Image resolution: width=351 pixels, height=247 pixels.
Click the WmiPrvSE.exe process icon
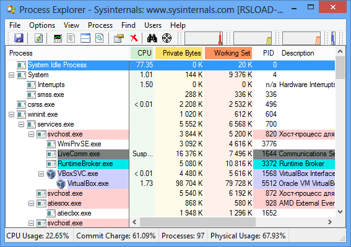pos(51,144)
